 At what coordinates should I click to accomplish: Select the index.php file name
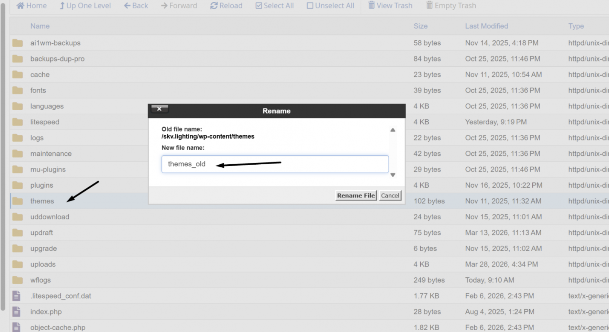[x=46, y=312]
